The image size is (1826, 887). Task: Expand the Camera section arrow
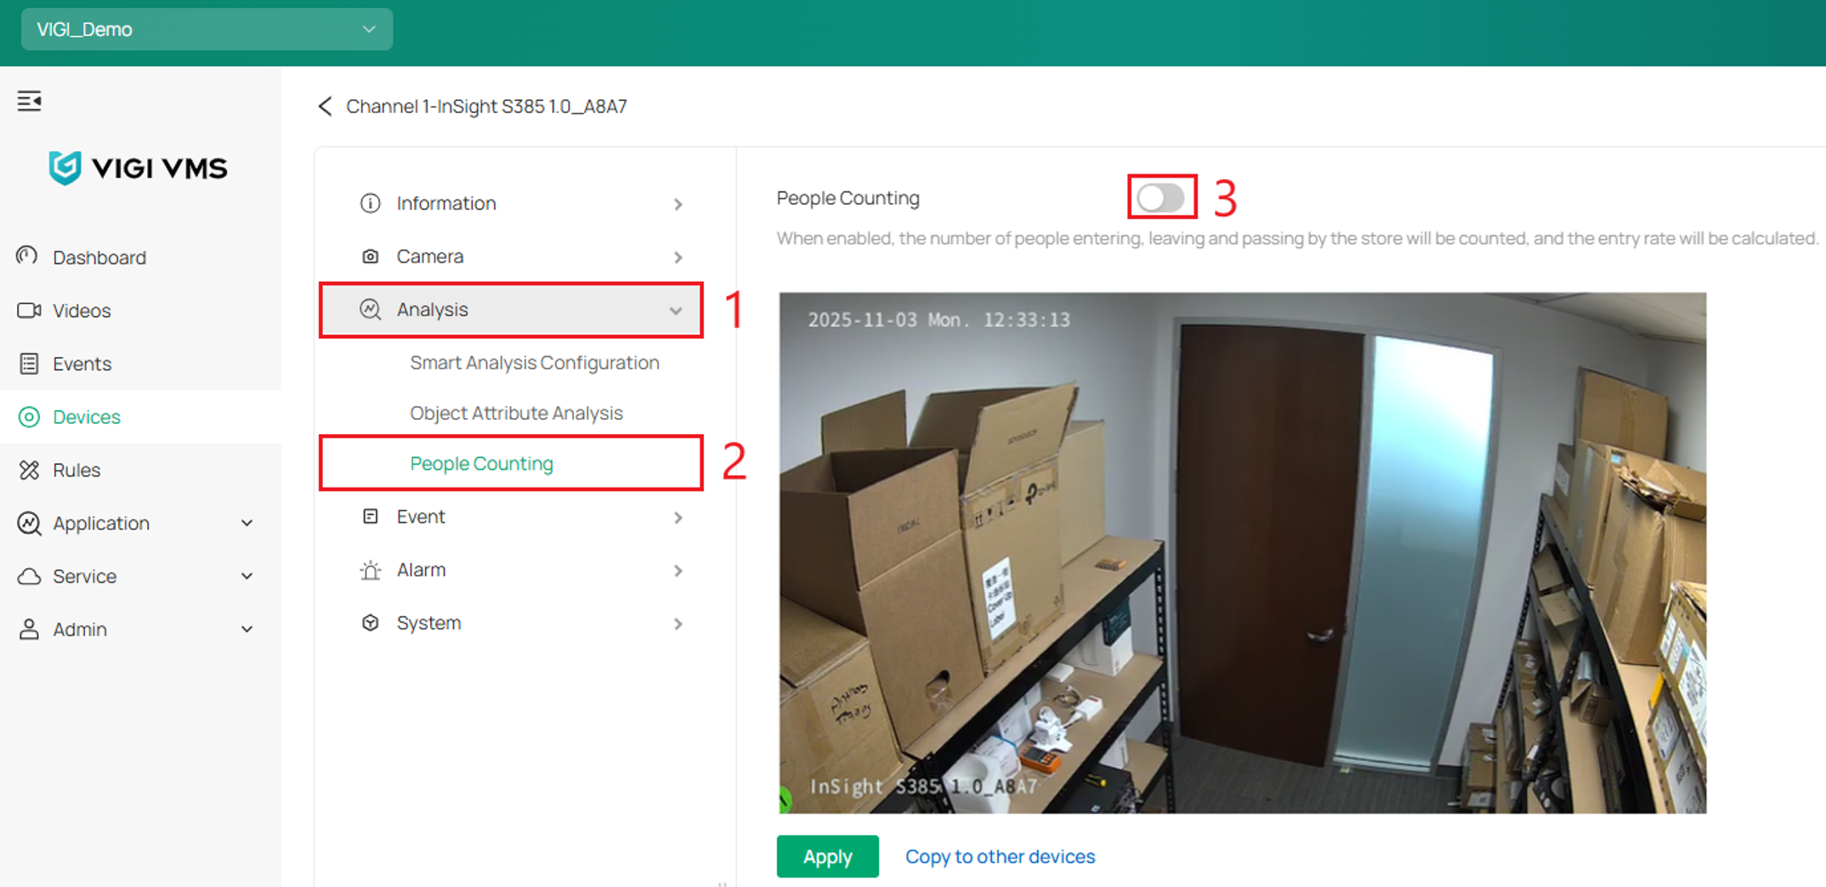point(678,257)
